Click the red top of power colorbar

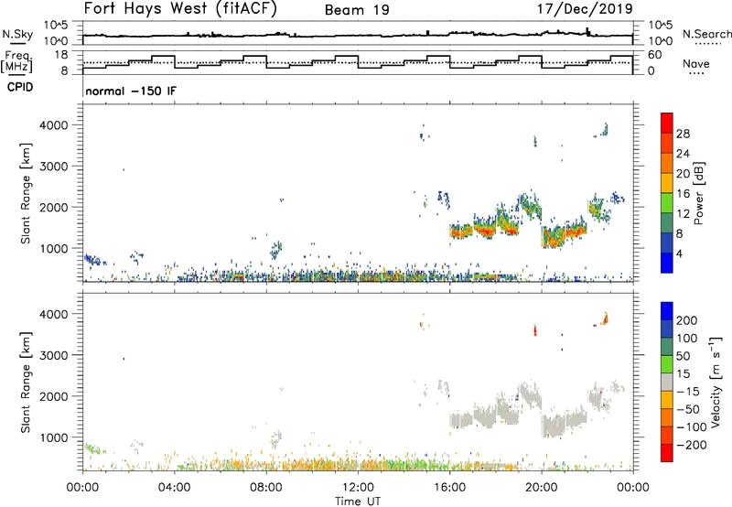coord(667,123)
